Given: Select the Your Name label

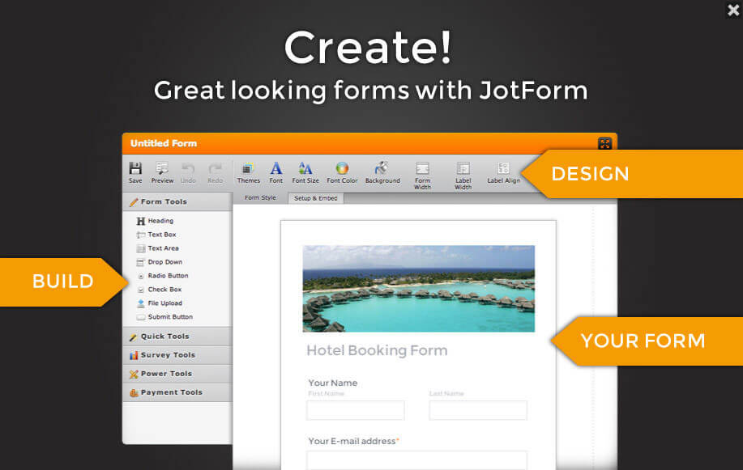Looking at the screenshot, I should click(x=333, y=383).
